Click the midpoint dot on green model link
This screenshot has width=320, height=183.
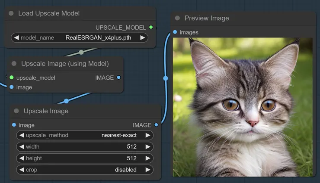click(81, 52)
